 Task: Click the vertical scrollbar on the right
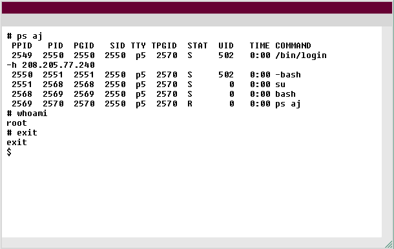point(387,132)
